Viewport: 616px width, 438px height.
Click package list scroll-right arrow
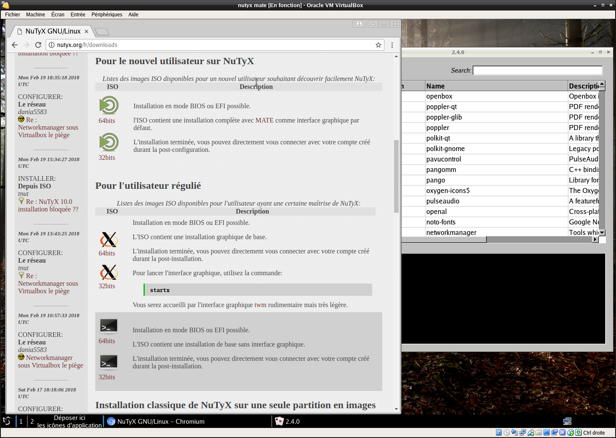click(595, 240)
